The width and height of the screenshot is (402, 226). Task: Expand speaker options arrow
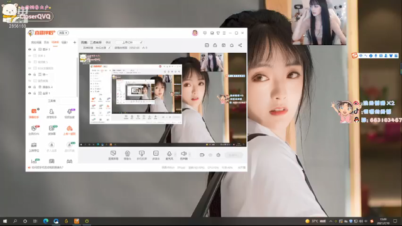[190, 154]
